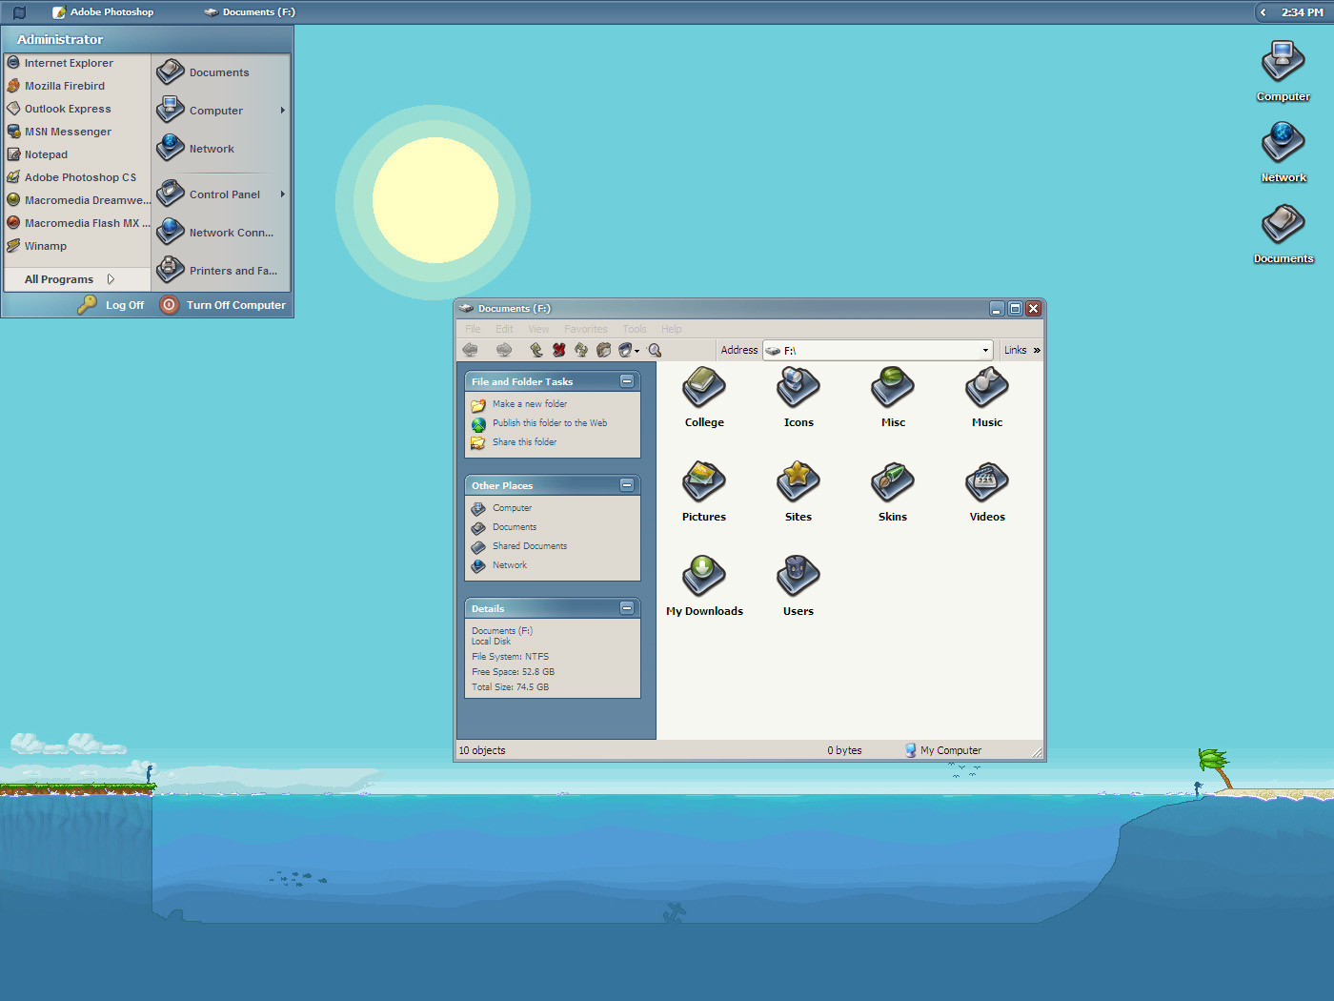This screenshot has height=1001, width=1334.
Task: Open Printers and Faxes in Start menu
Action: (221, 271)
